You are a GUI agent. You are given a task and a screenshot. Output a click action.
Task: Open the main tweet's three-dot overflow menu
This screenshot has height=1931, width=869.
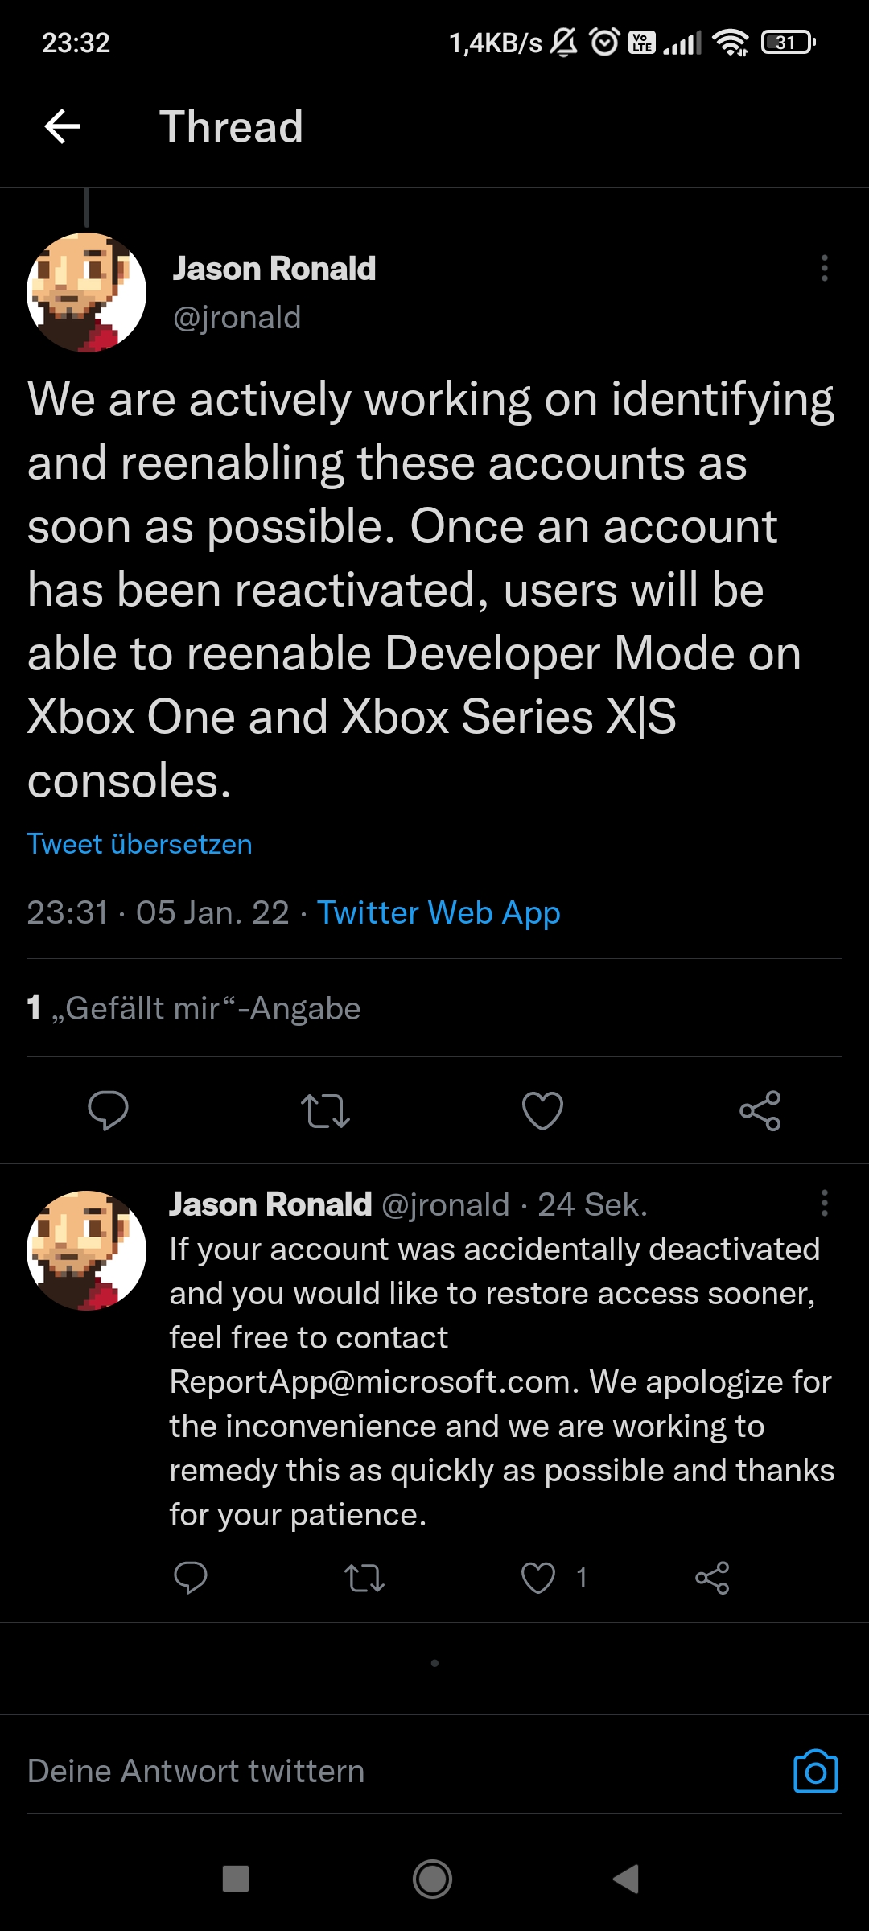click(824, 268)
